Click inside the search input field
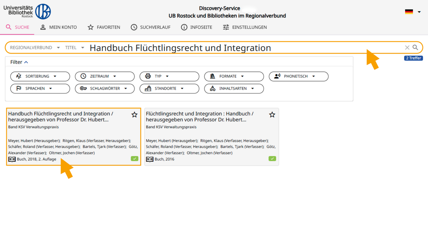The height and width of the screenshot is (240, 428). pyautogui.click(x=214, y=47)
